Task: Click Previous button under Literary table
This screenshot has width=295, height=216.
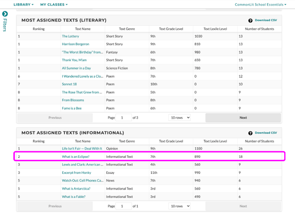Action: click(x=55, y=118)
